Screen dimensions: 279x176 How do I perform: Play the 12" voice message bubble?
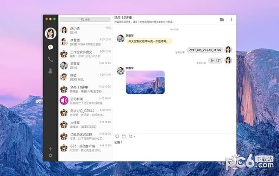point(215,61)
